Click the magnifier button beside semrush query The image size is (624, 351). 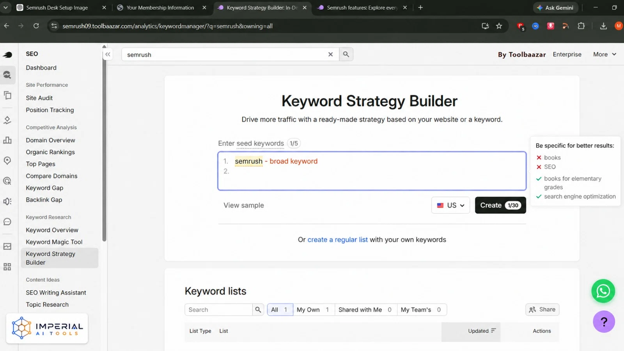pos(346,55)
